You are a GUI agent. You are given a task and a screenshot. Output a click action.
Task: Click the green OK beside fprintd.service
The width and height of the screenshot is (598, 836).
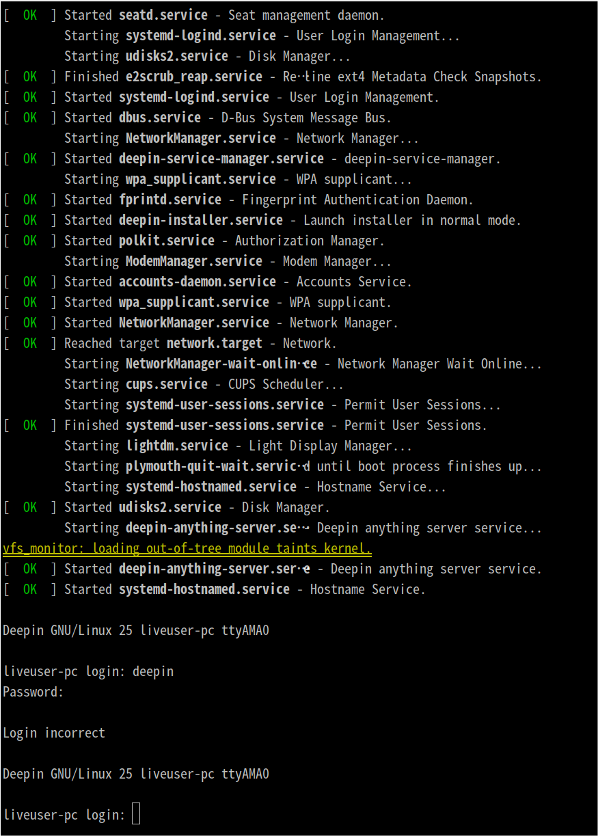click(30, 200)
